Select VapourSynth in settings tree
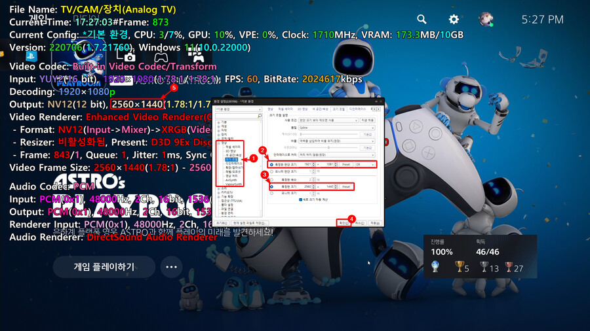590x331 pixels. (x=233, y=184)
